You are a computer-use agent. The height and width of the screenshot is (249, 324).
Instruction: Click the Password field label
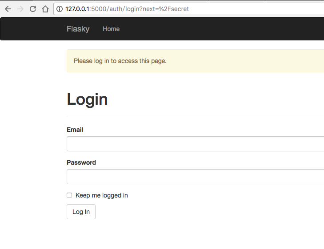coord(81,162)
